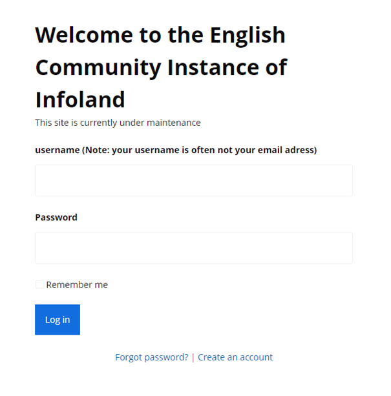Click the blue Log in button
The width and height of the screenshot is (391, 396).
[58, 320]
